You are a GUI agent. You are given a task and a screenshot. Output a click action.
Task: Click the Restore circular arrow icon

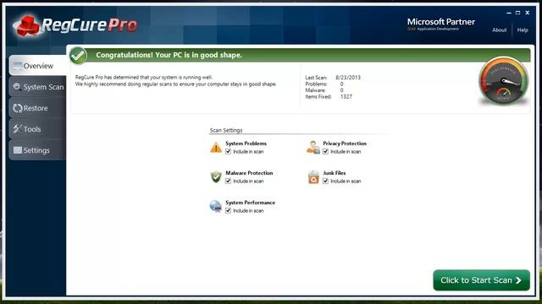point(17,108)
